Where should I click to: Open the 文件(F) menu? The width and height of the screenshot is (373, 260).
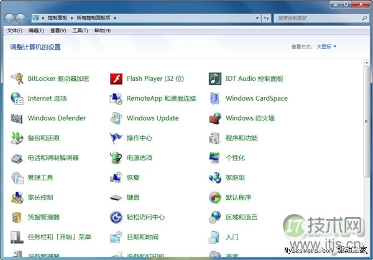[15, 30]
